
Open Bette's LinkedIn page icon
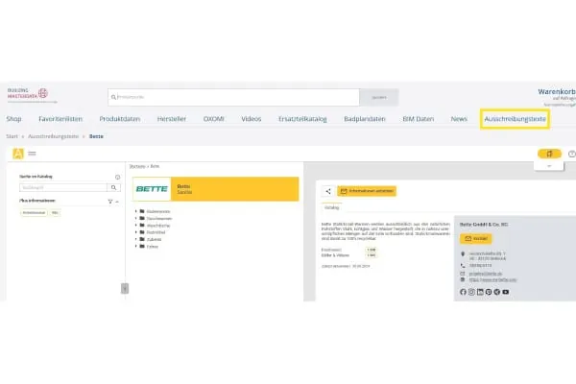point(480,292)
